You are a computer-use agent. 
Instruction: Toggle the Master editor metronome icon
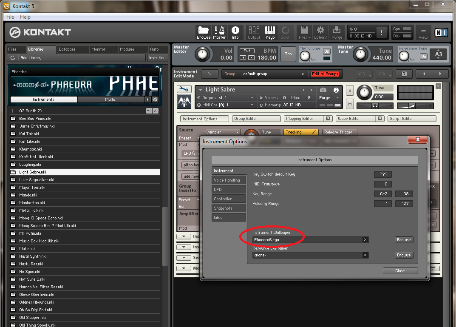tap(219, 32)
